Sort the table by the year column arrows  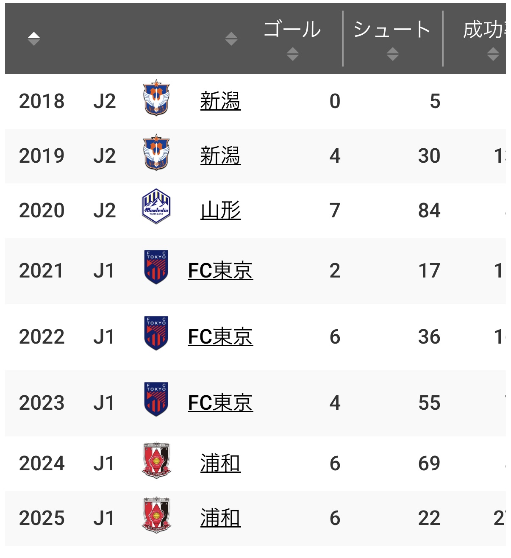pos(34,39)
